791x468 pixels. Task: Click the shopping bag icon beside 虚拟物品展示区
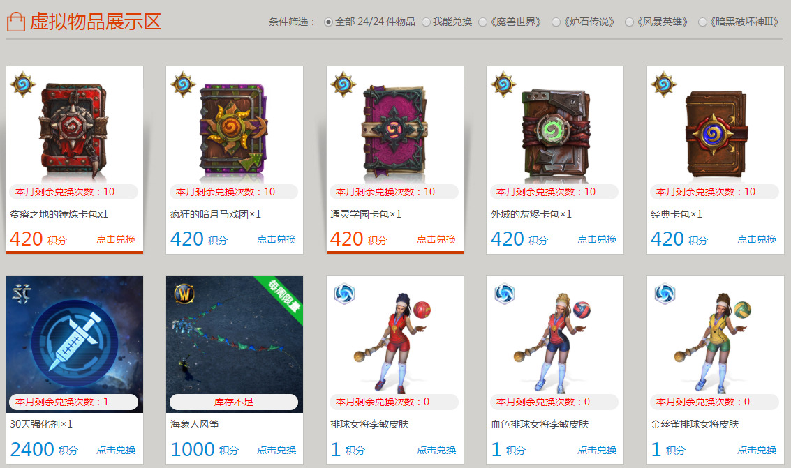(x=15, y=22)
